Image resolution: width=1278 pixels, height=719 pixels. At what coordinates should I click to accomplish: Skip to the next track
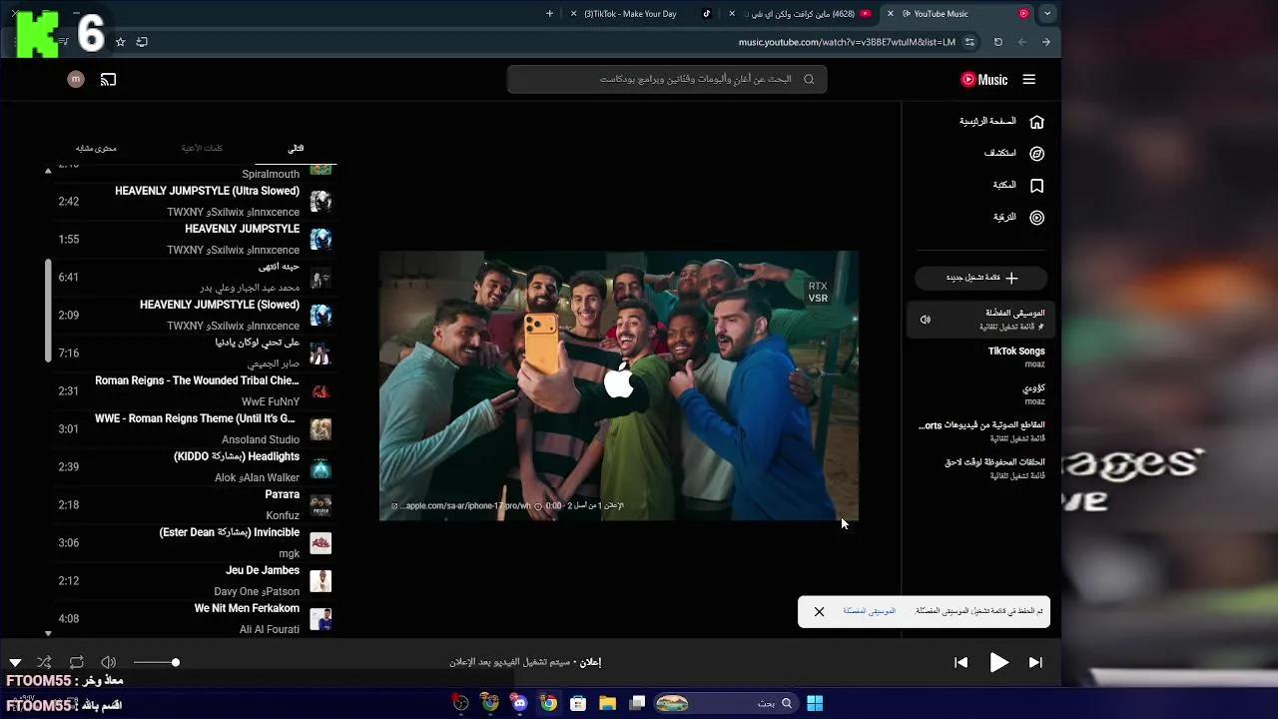pyautogui.click(x=1035, y=662)
